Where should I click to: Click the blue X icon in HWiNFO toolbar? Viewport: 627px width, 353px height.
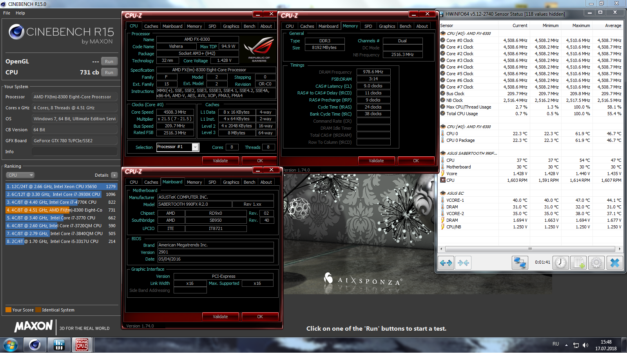(614, 262)
